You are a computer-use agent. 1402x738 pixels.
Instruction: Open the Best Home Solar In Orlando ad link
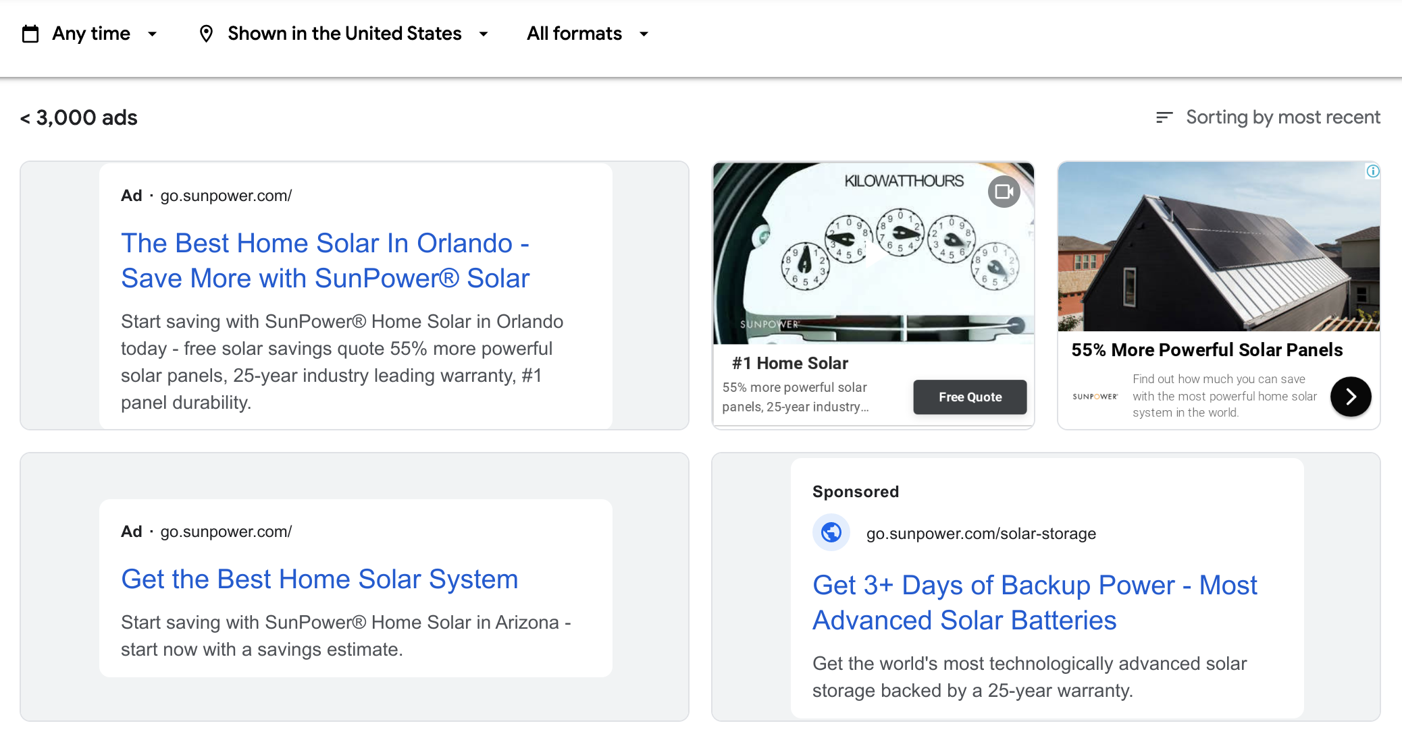[326, 260]
